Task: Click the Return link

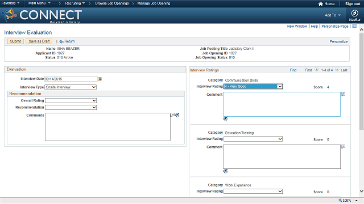Action: [67, 41]
